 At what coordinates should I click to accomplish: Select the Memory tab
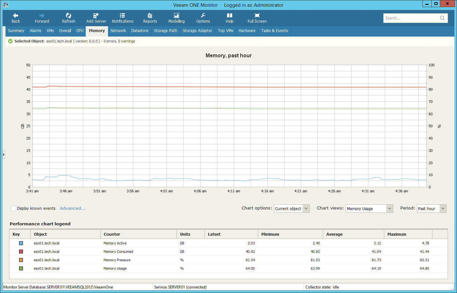pos(97,31)
